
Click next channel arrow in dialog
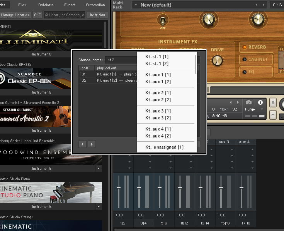[92, 144]
